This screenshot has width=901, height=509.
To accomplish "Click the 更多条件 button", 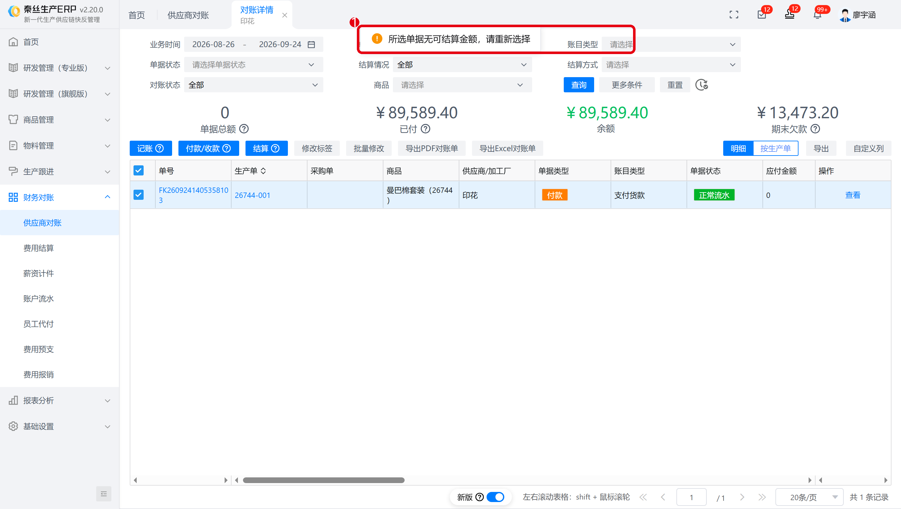I will [627, 85].
